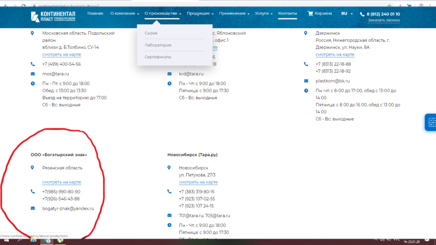Open the RU language selector

(347, 13)
